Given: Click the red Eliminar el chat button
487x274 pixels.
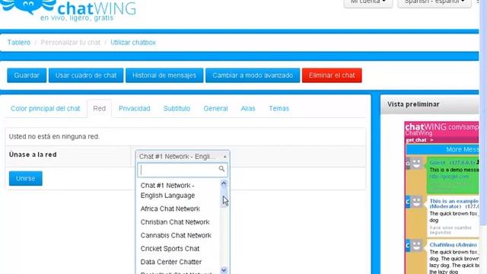Looking at the screenshot, I should [x=332, y=75].
